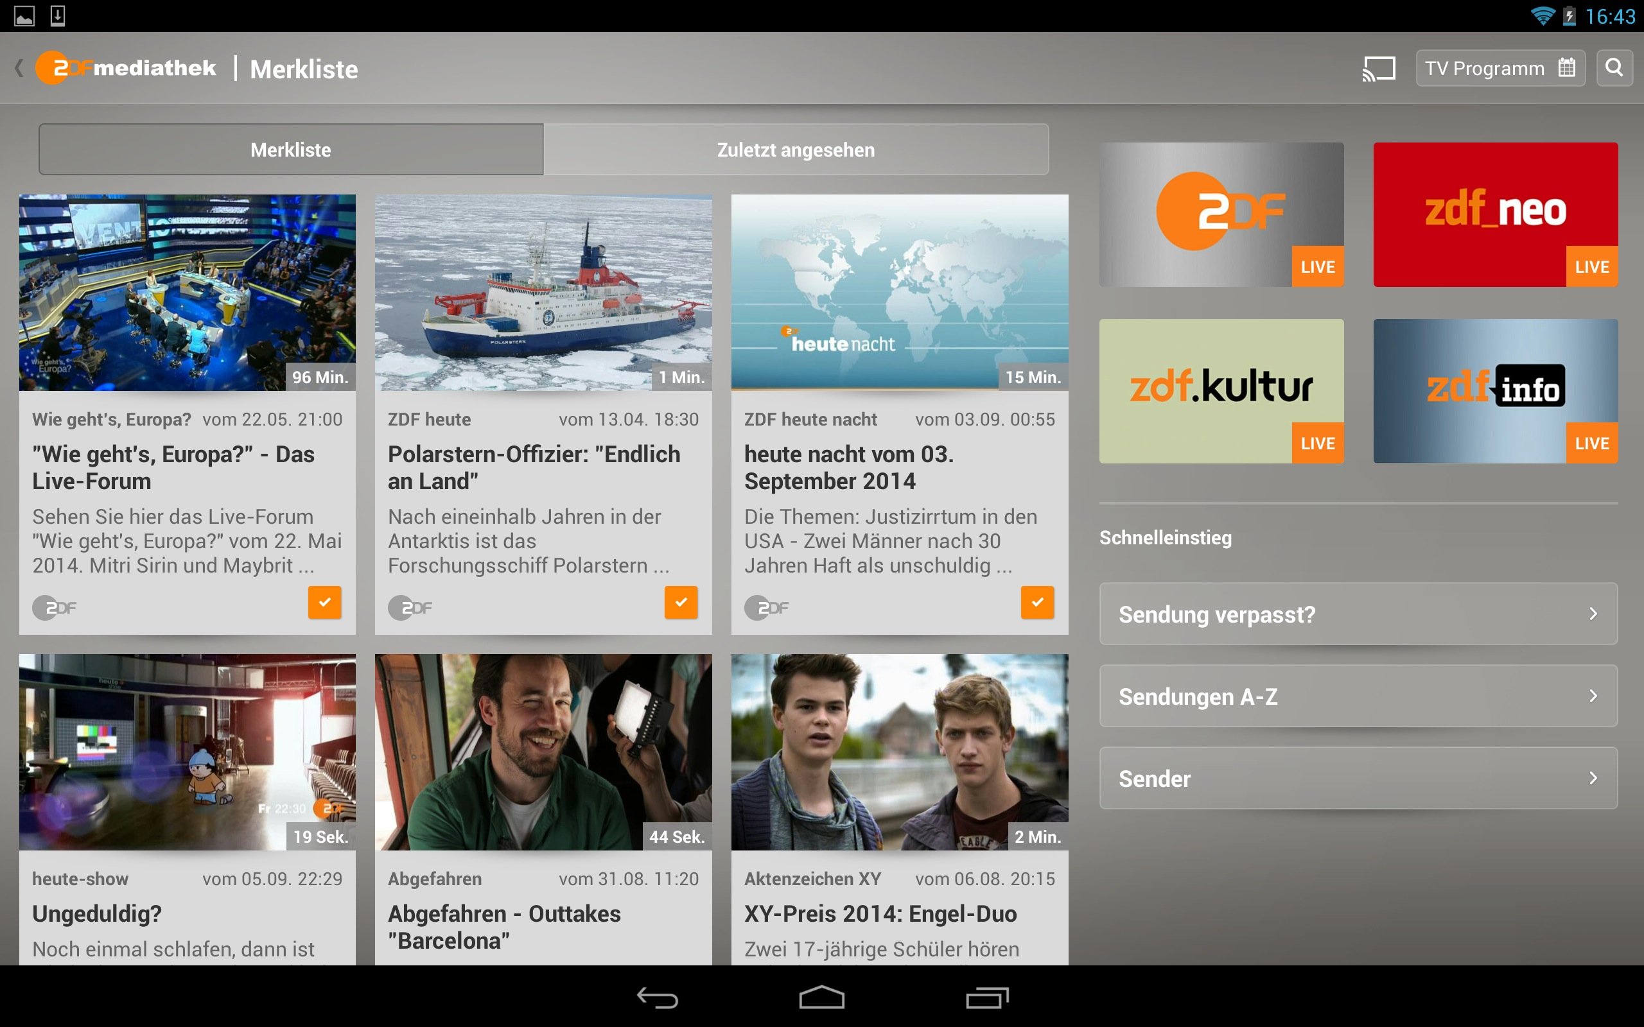
Task: Uncheck the Merkliste checkmark on heute nacht
Action: pos(1037,602)
